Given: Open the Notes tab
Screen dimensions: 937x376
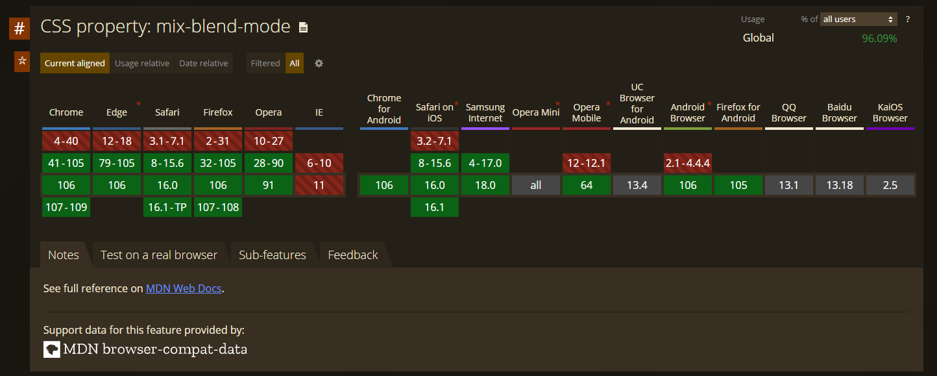Looking at the screenshot, I should pyautogui.click(x=64, y=255).
